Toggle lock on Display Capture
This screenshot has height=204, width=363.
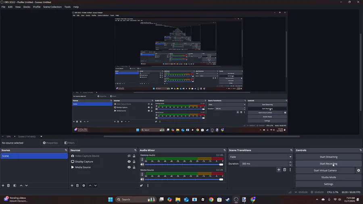tap(134, 161)
